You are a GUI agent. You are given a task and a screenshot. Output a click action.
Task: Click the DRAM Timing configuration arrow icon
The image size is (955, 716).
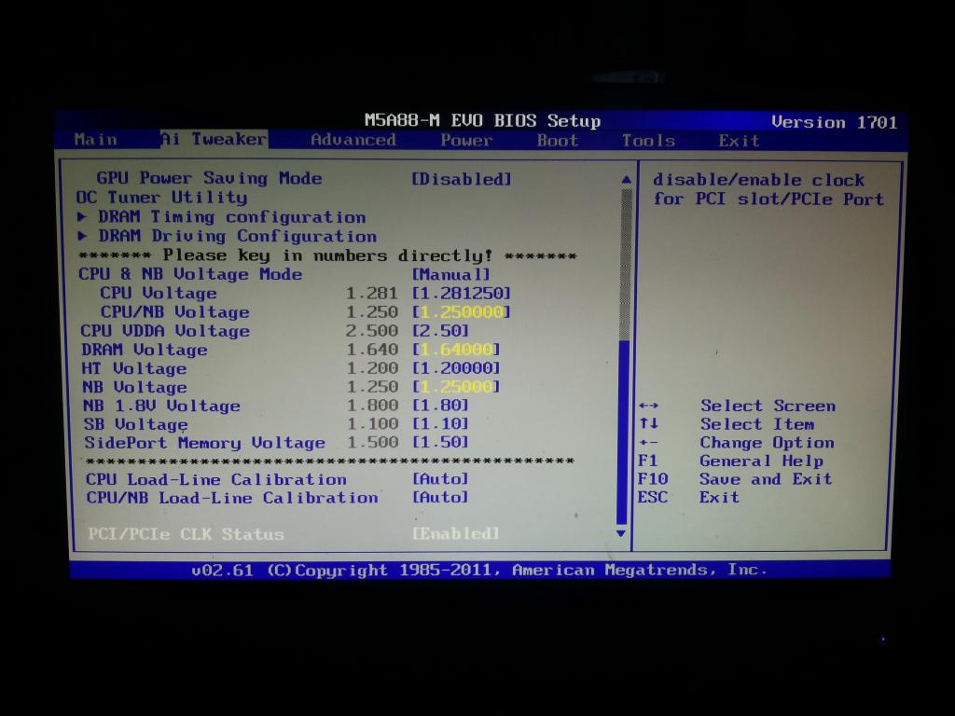pyautogui.click(x=82, y=216)
